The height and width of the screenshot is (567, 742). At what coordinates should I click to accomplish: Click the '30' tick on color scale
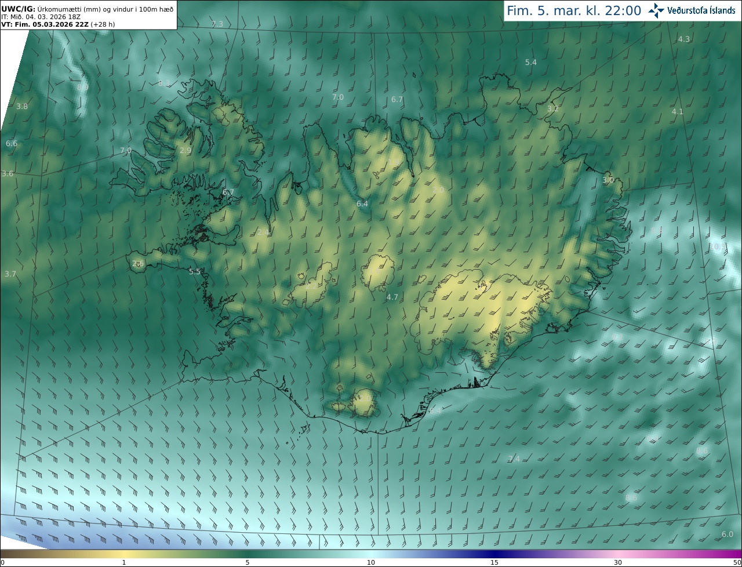pos(618,562)
